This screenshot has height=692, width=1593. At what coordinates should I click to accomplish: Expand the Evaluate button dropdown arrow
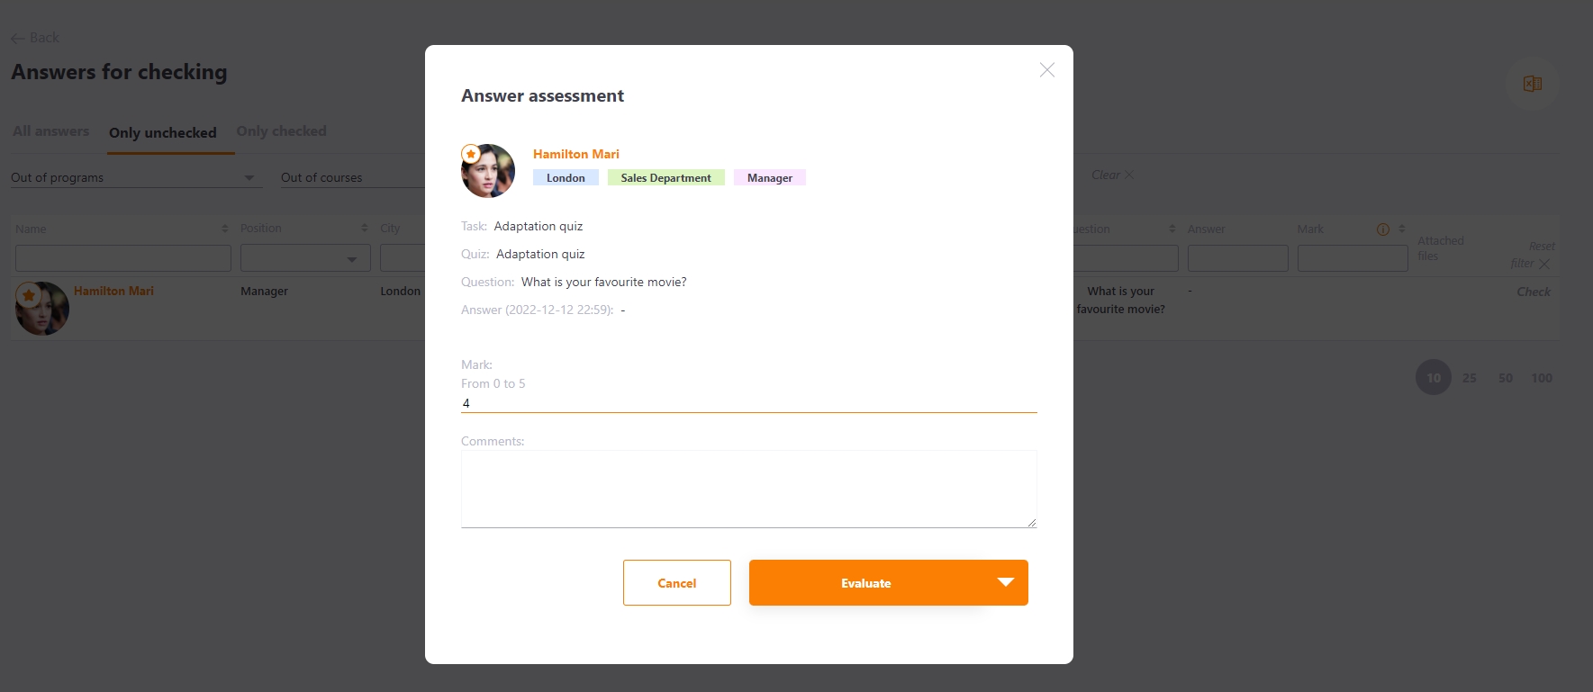pyautogui.click(x=1006, y=582)
